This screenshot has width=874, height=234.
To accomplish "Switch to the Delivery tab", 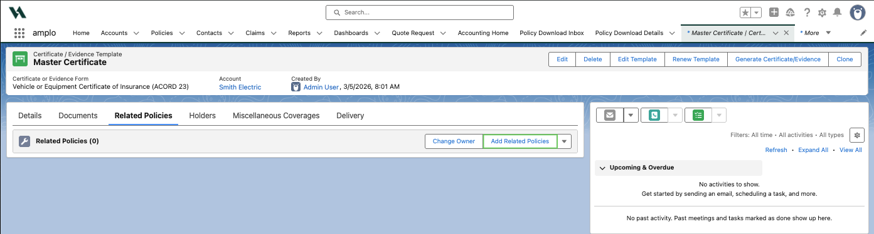I will coord(350,116).
